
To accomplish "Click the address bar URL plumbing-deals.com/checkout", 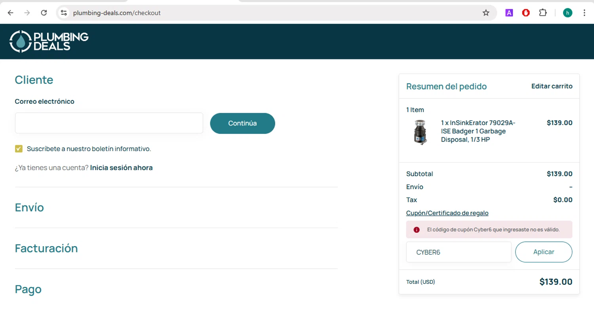I will (117, 13).
